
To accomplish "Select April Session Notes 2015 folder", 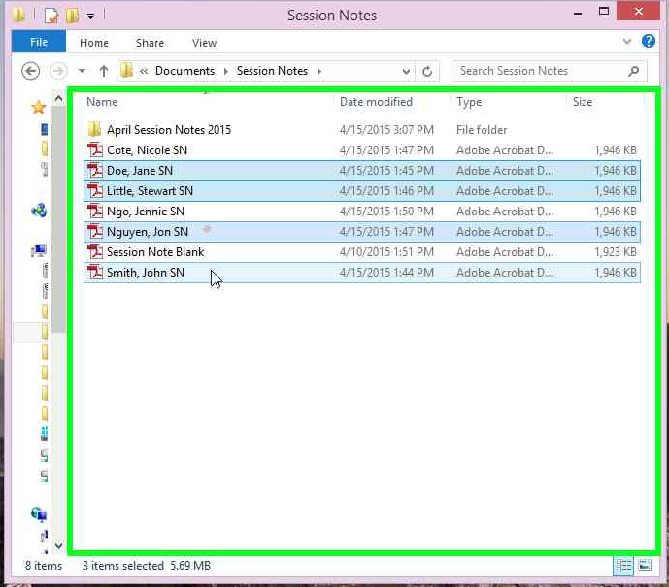I will coord(362,130).
